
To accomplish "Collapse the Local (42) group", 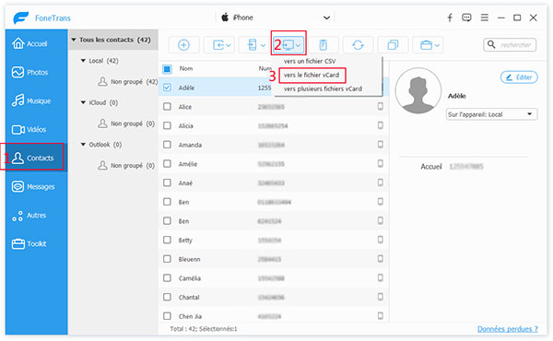I will [83, 61].
